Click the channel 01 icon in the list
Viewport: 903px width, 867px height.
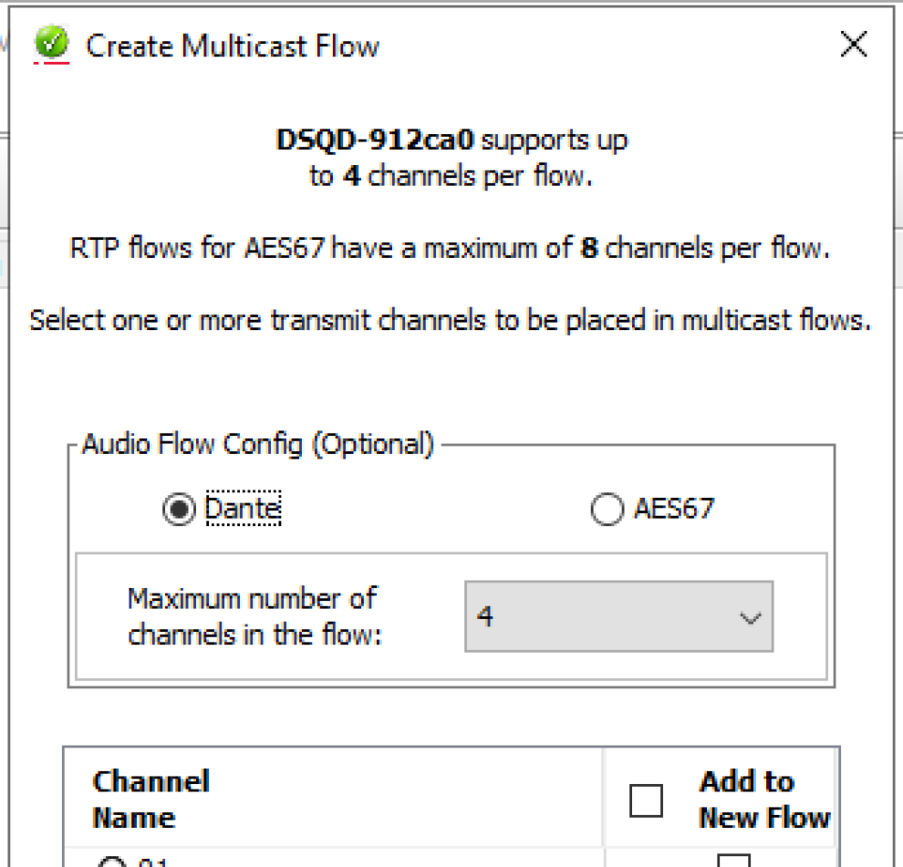click(x=111, y=862)
